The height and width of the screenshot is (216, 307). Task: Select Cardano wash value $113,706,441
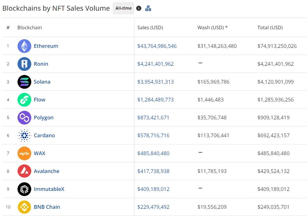click(x=213, y=136)
